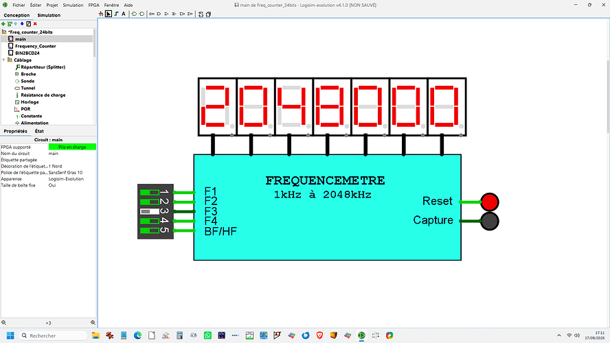This screenshot has width=610, height=343.
Task: Open the Aide menu
Action: [x=128, y=5]
